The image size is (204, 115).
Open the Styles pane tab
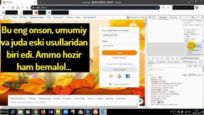click(151, 62)
